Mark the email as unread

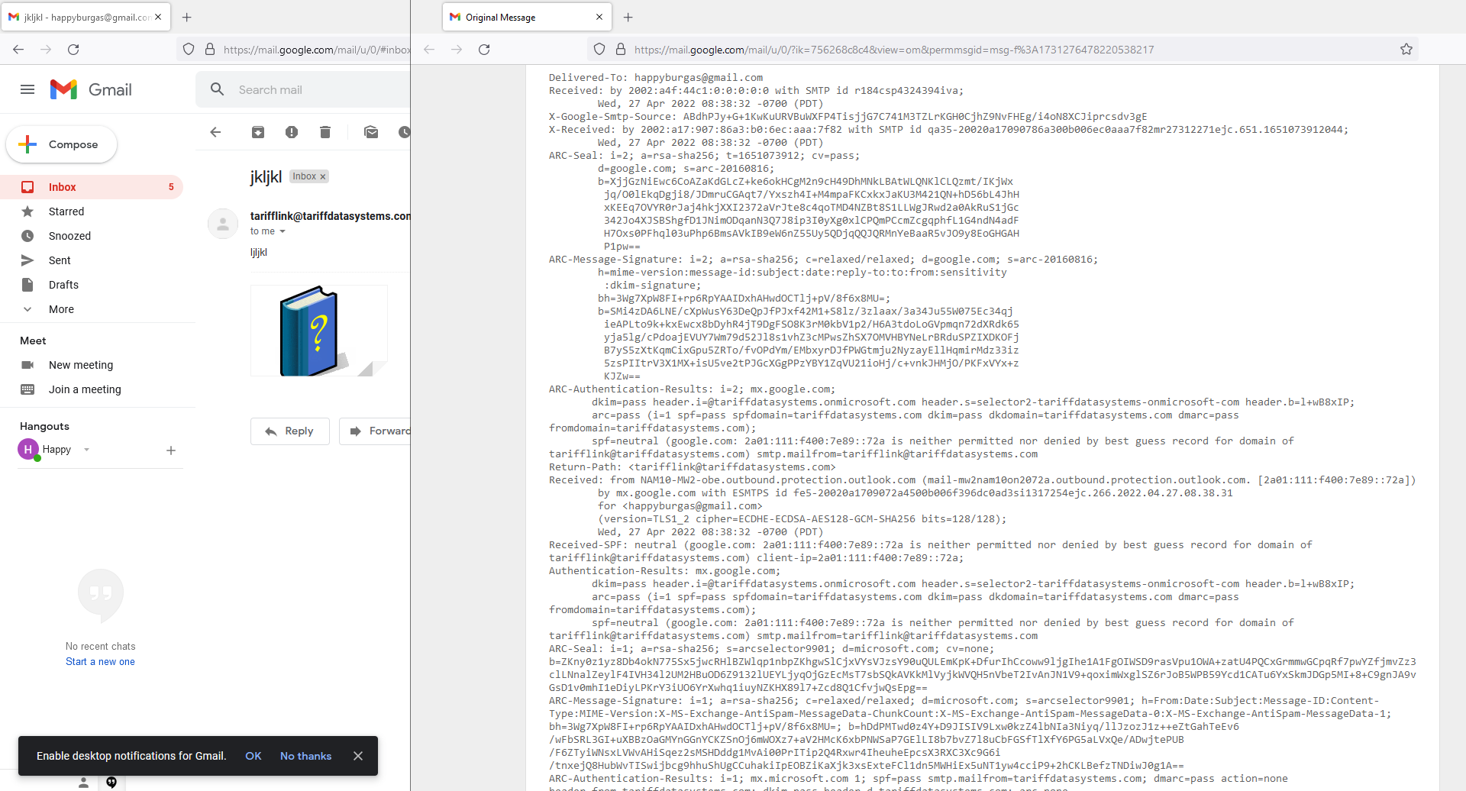[x=371, y=132]
